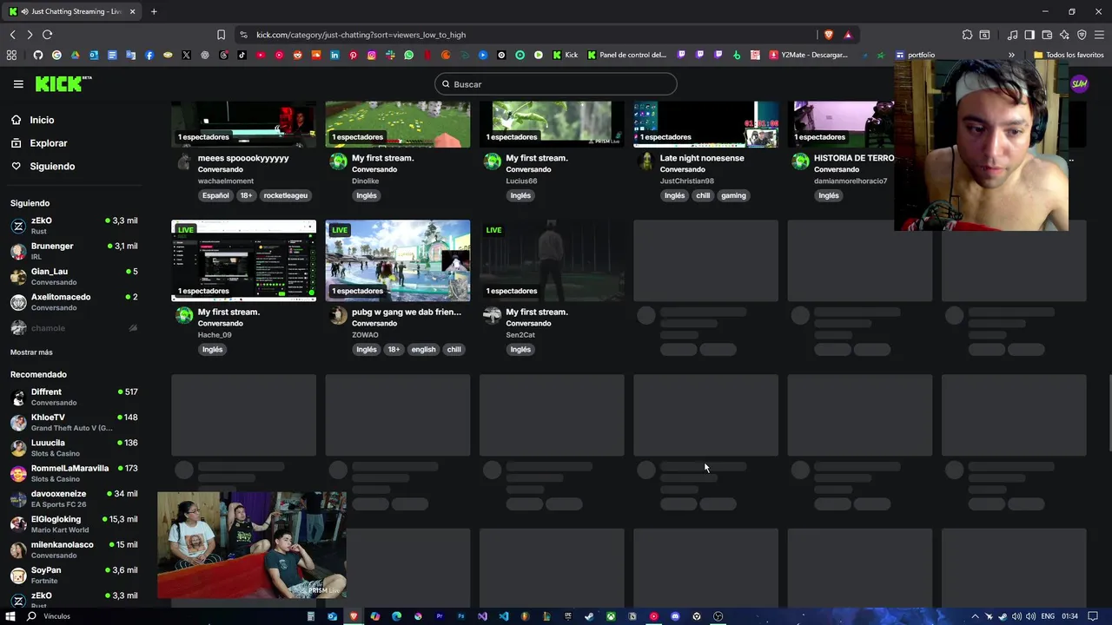The image size is (1112, 625).
Task: Open the Y2Mate bookmark
Action: coord(808,55)
